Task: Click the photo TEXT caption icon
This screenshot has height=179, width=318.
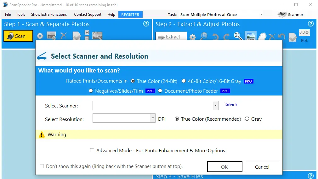Action: (251, 36)
